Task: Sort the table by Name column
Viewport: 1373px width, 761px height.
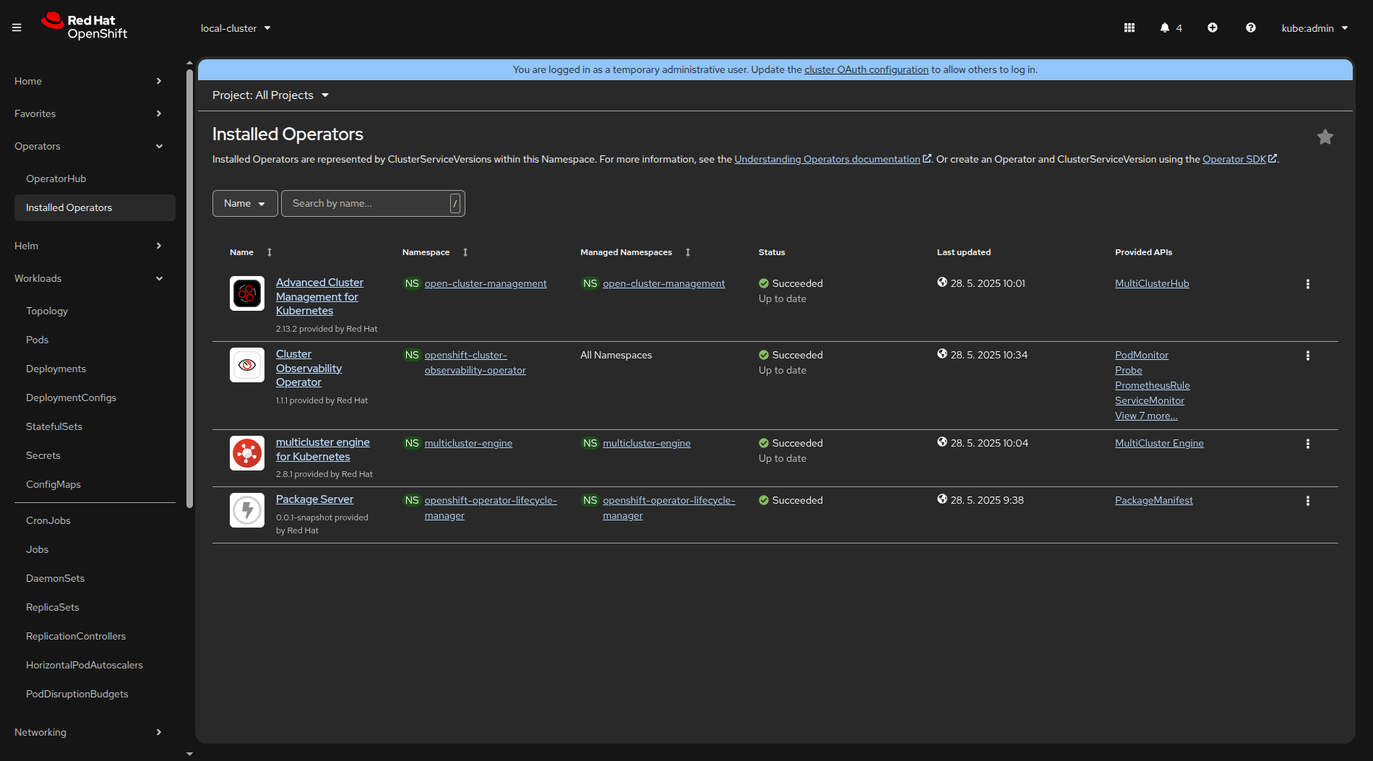Action: coord(269,252)
